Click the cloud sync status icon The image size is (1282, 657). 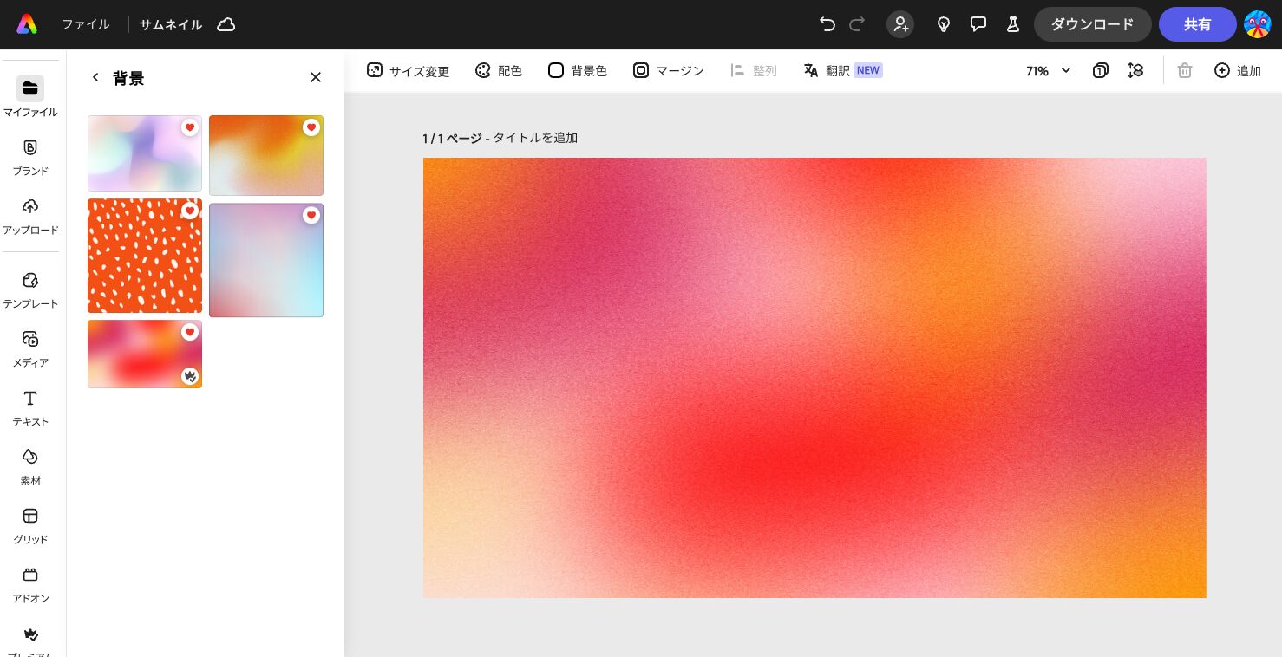click(226, 24)
